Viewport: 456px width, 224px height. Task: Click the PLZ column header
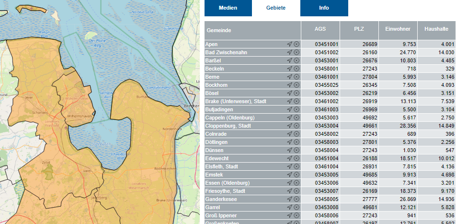[359, 29]
